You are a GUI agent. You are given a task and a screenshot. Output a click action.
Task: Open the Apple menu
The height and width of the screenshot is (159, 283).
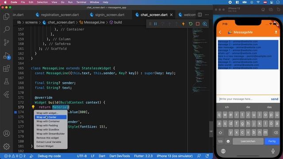coord(5,2)
